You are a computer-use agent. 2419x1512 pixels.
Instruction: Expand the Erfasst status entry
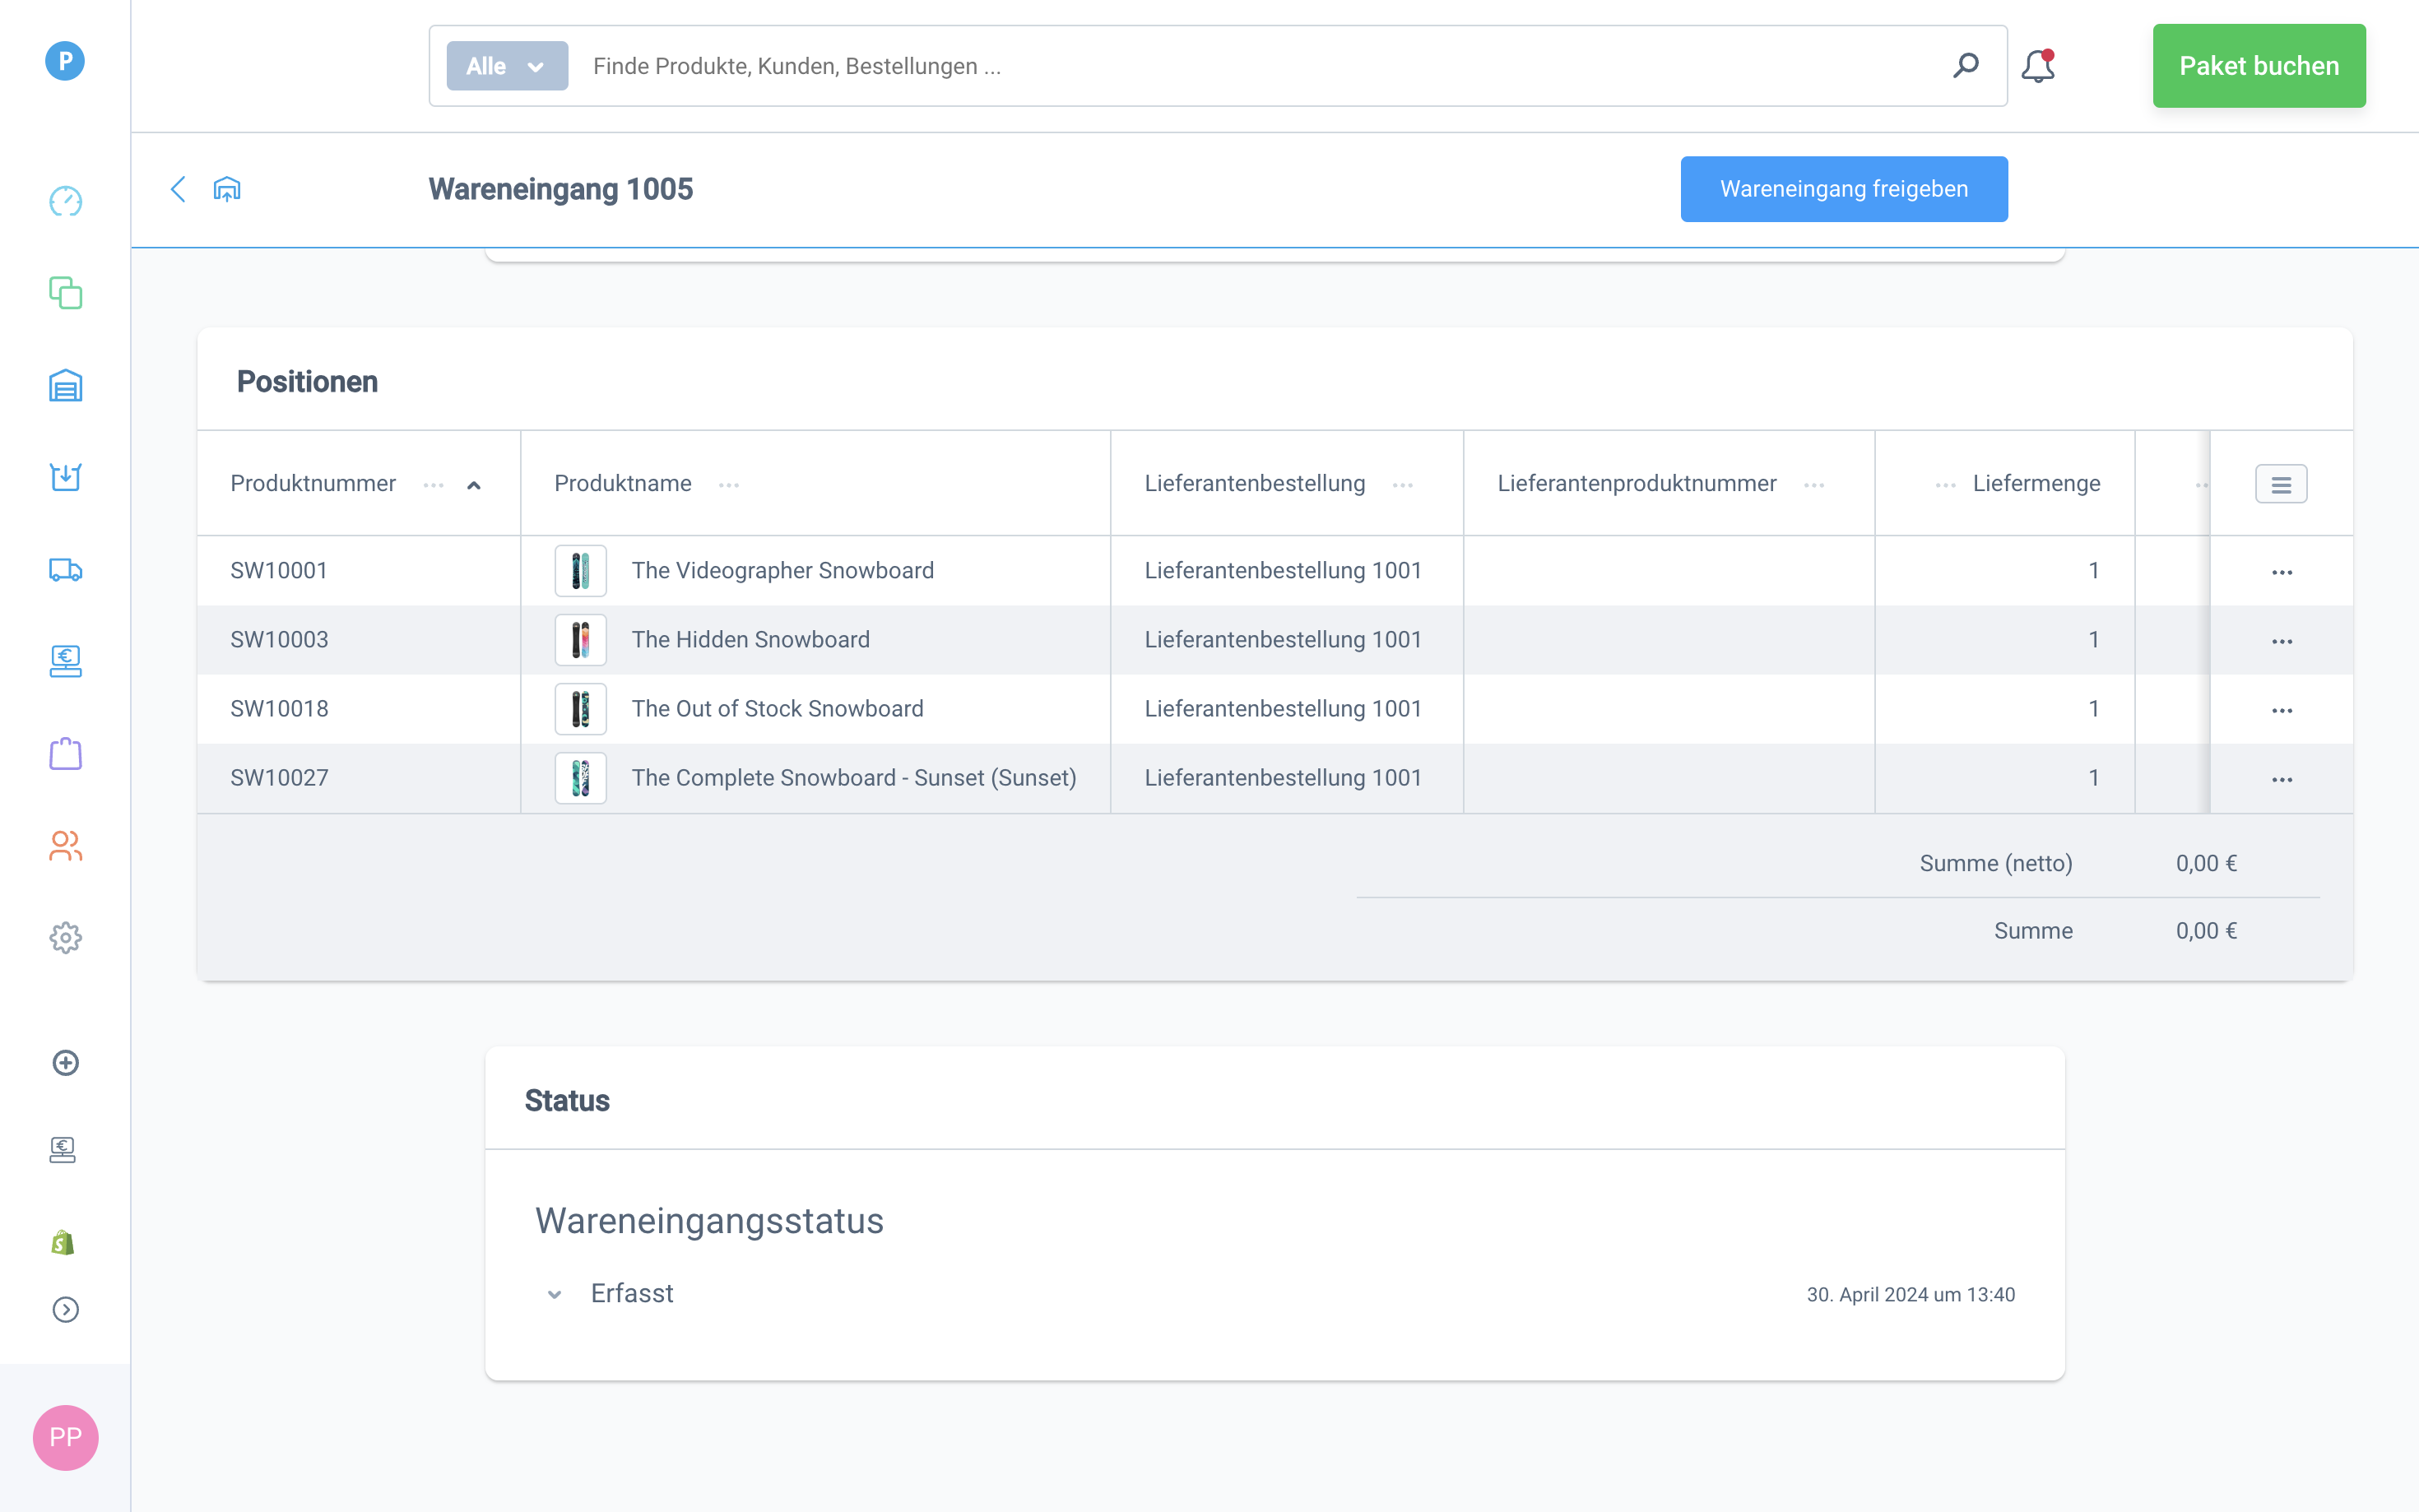pos(555,1294)
